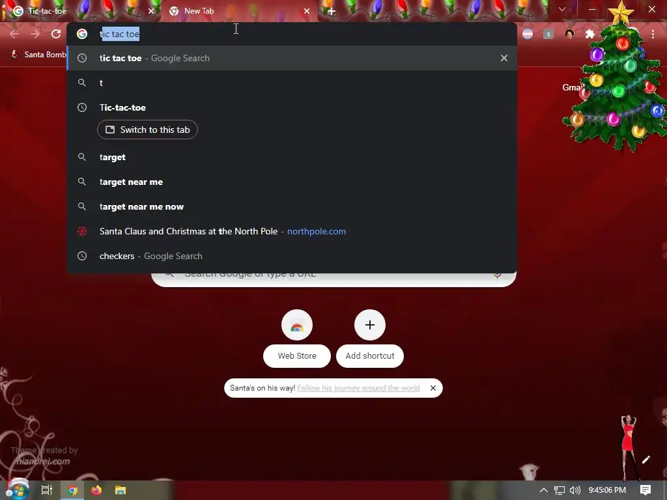The image size is (667, 500).
Task: Go back with the back arrow
Action: point(14,34)
